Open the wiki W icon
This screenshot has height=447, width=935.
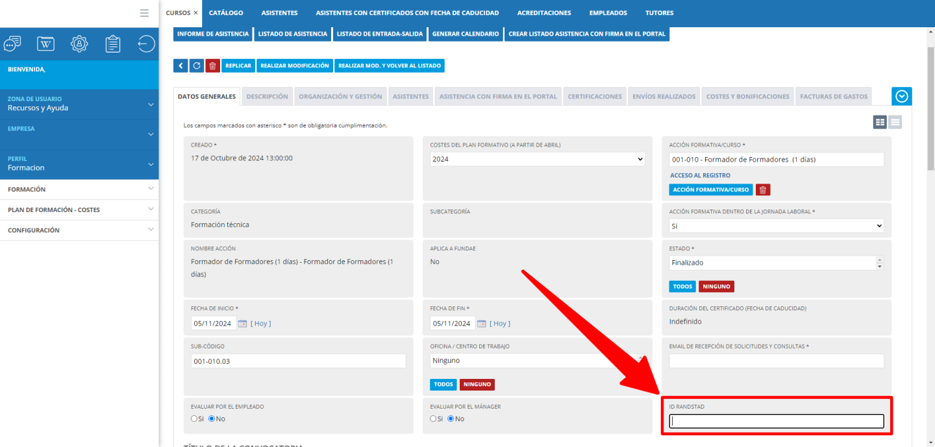click(x=46, y=43)
